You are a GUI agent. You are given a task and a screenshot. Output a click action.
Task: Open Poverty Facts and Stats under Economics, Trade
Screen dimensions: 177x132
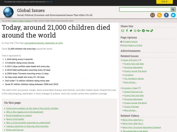click(x=134, y=96)
